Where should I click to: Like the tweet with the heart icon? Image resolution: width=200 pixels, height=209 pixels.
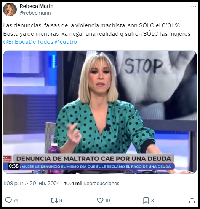(100, 200)
